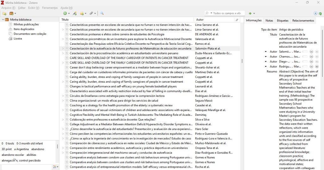Remove author Chamos… with its minus button
This screenshot has width=324, height=170.
311,57
